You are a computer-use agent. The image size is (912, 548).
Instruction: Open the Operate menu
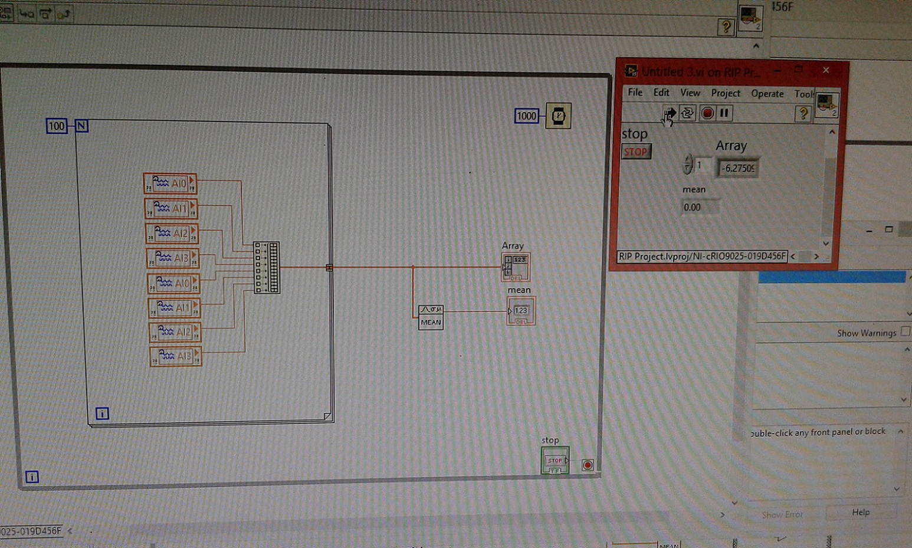click(767, 93)
